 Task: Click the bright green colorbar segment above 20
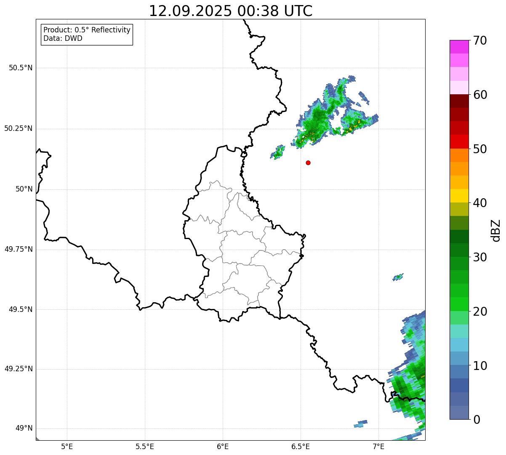(459, 304)
